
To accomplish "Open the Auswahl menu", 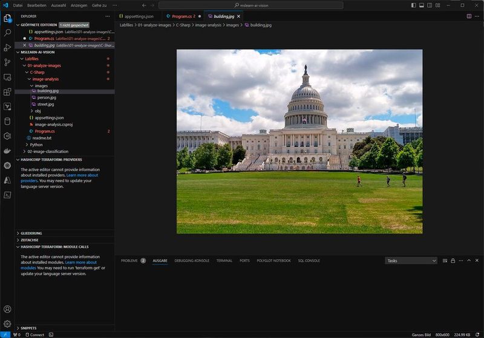I will [59, 5].
